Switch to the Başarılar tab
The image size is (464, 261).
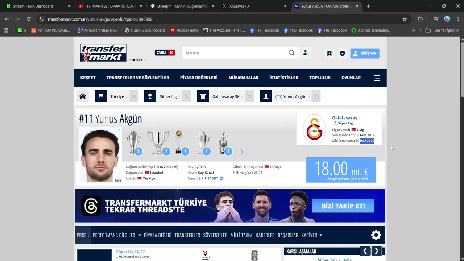288,235
